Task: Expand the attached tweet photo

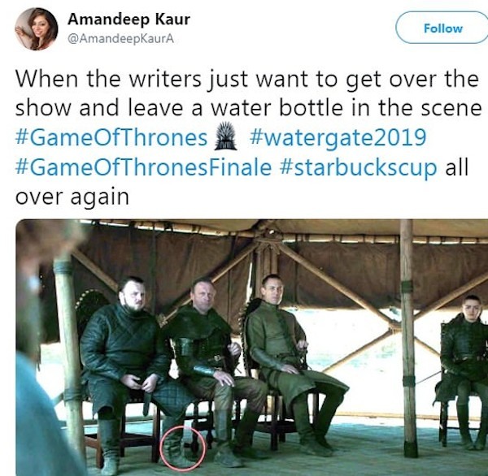Action: point(252,348)
